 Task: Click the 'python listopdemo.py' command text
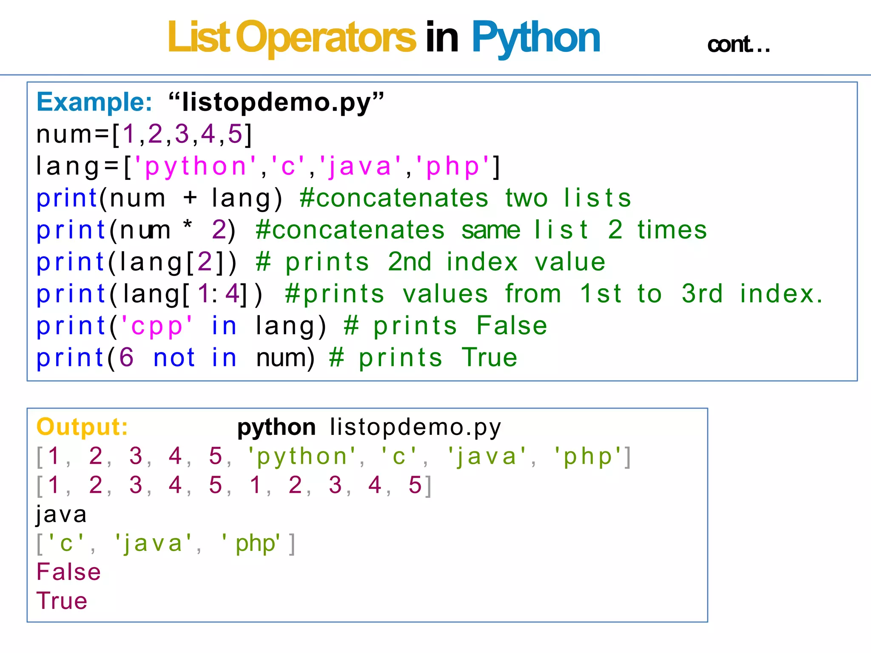tap(369, 428)
